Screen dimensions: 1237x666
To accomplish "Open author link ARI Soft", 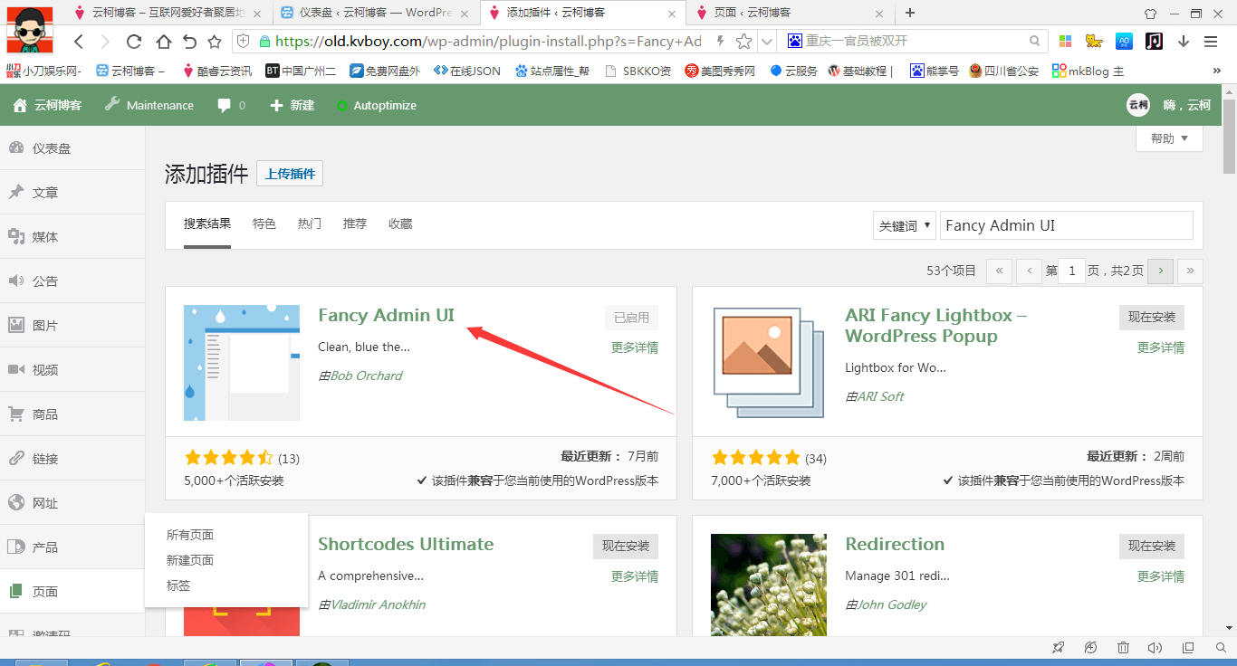I will tap(880, 396).
